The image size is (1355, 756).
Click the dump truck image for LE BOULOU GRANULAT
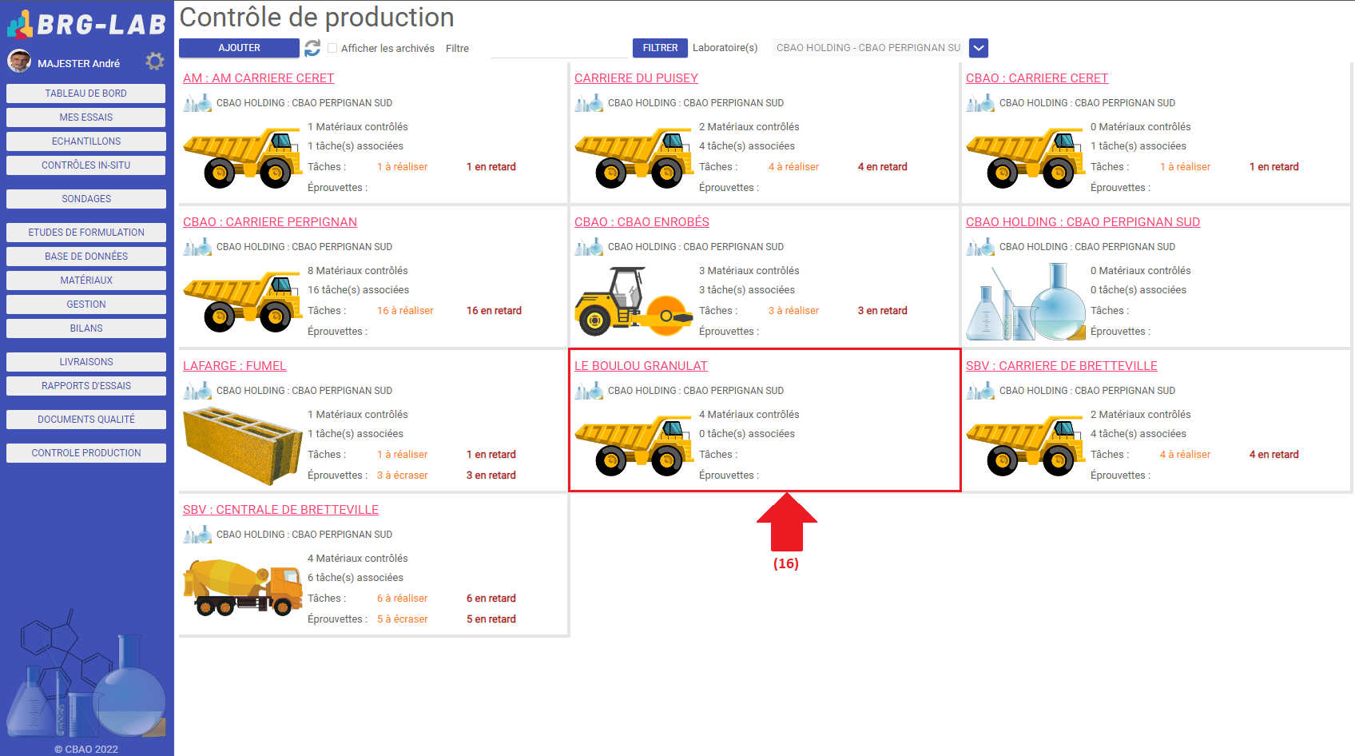click(x=634, y=445)
